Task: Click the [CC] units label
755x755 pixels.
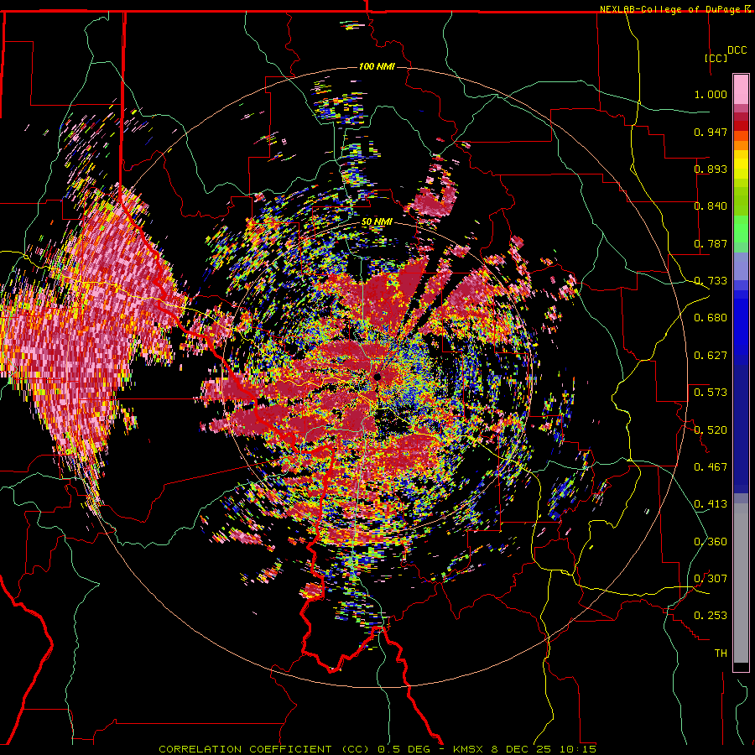Action: pyautogui.click(x=716, y=58)
